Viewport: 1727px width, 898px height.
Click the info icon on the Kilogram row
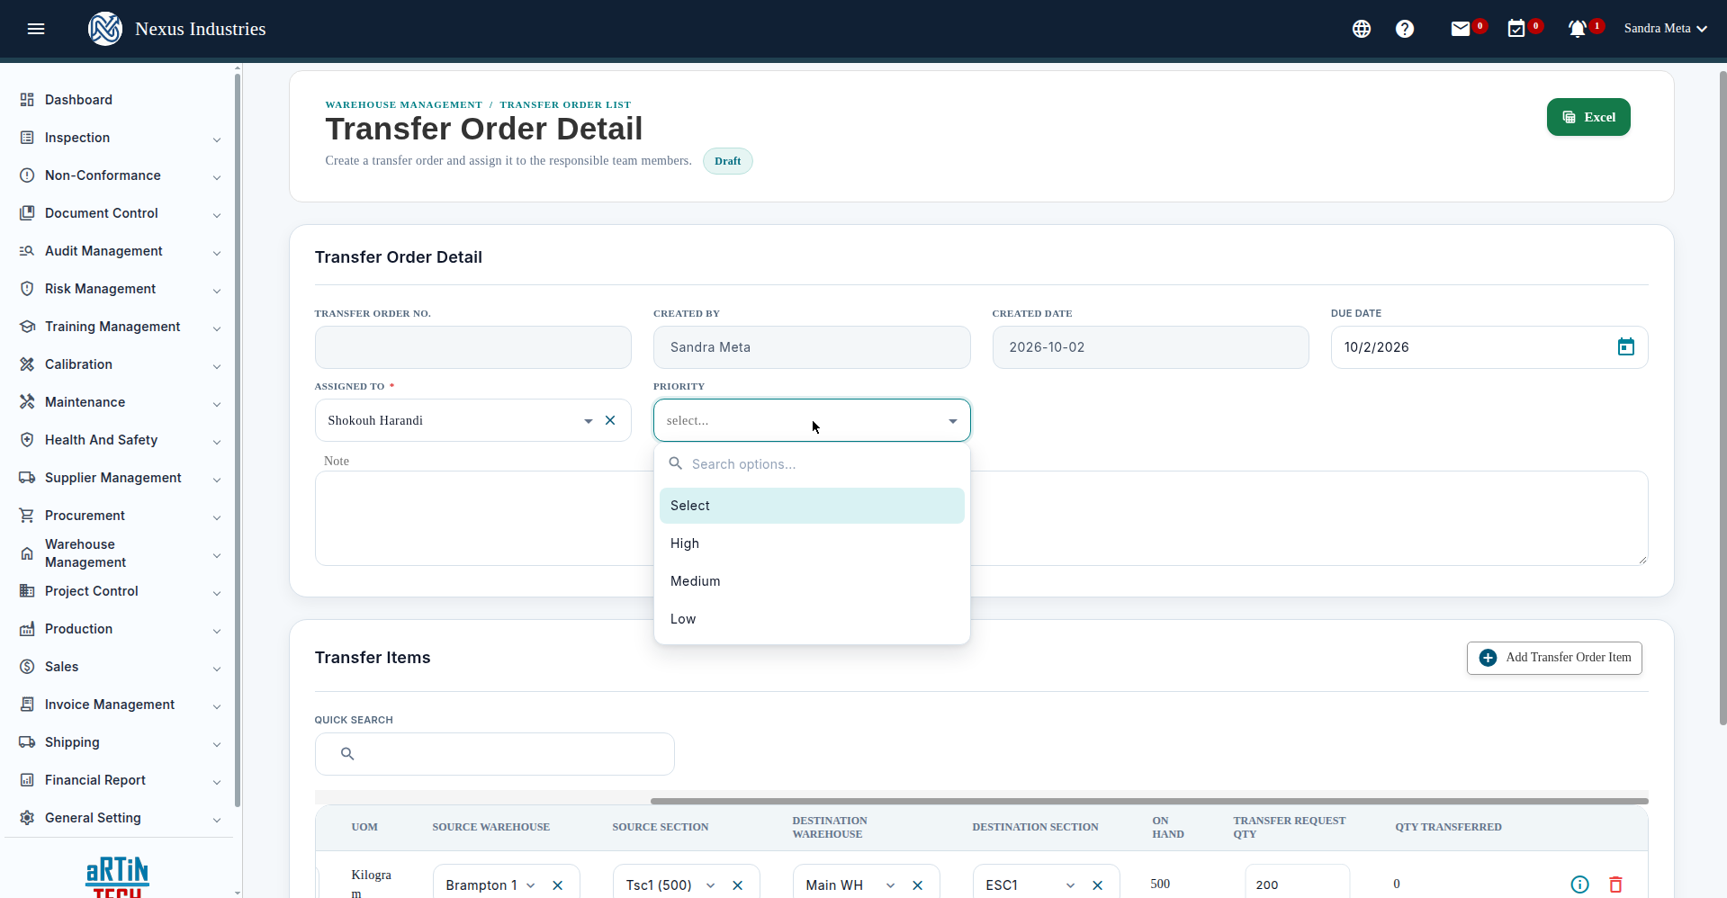click(x=1579, y=885)
